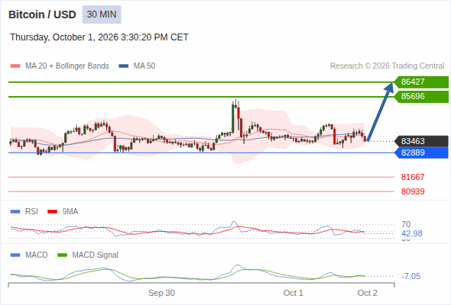Click the Oct 1 axis date label
The height and width of the screenshot is (305, 451).
coord(293,293)
